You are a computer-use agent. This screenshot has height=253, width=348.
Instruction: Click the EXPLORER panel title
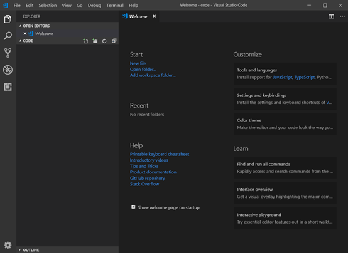(x=31, y=16)
